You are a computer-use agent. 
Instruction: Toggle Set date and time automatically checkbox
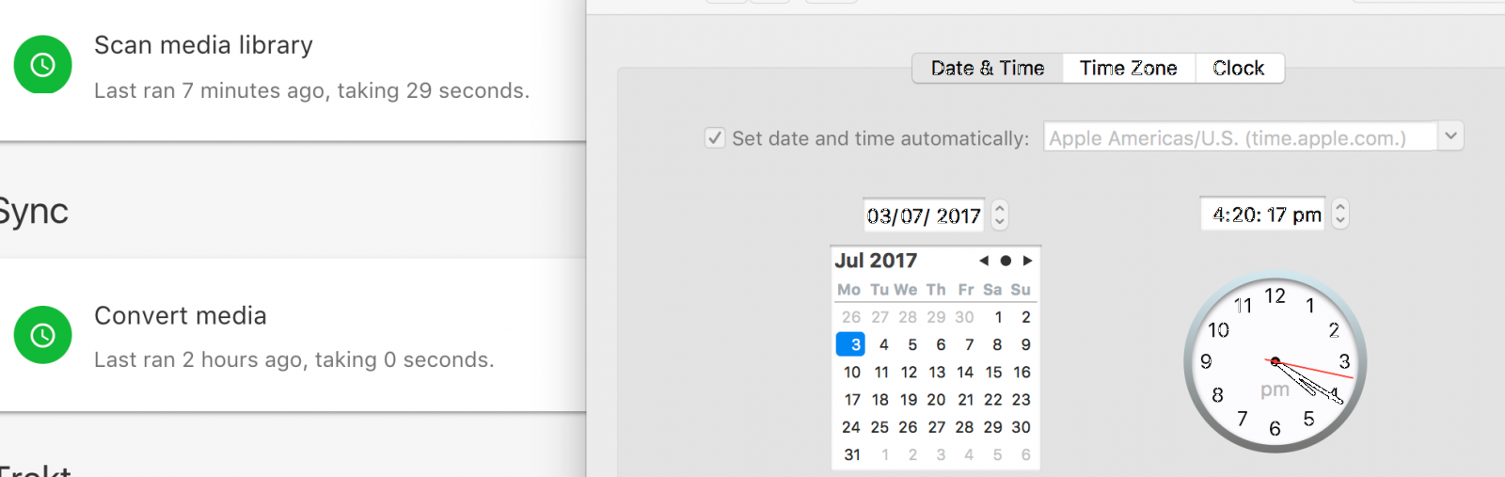click(x=715, y=138)
